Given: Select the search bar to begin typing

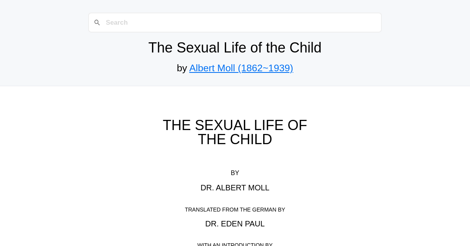Looking at the screenshot, I should tap(235, 22).
